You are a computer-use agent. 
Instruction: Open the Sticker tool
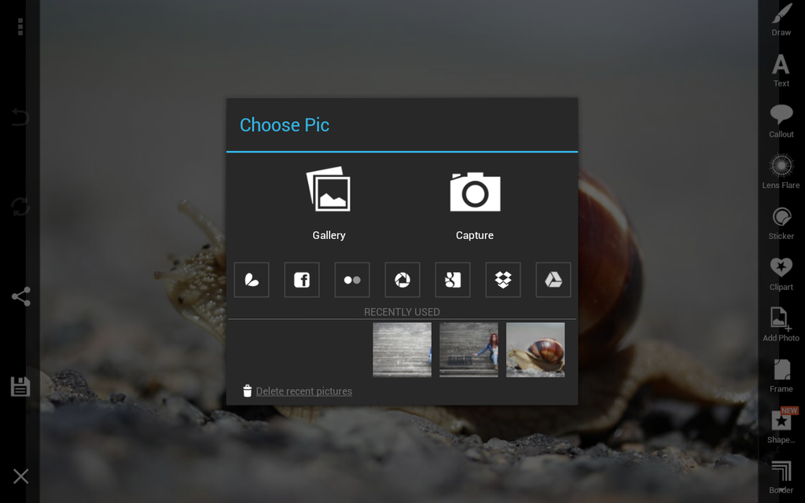tap(781, 223)
